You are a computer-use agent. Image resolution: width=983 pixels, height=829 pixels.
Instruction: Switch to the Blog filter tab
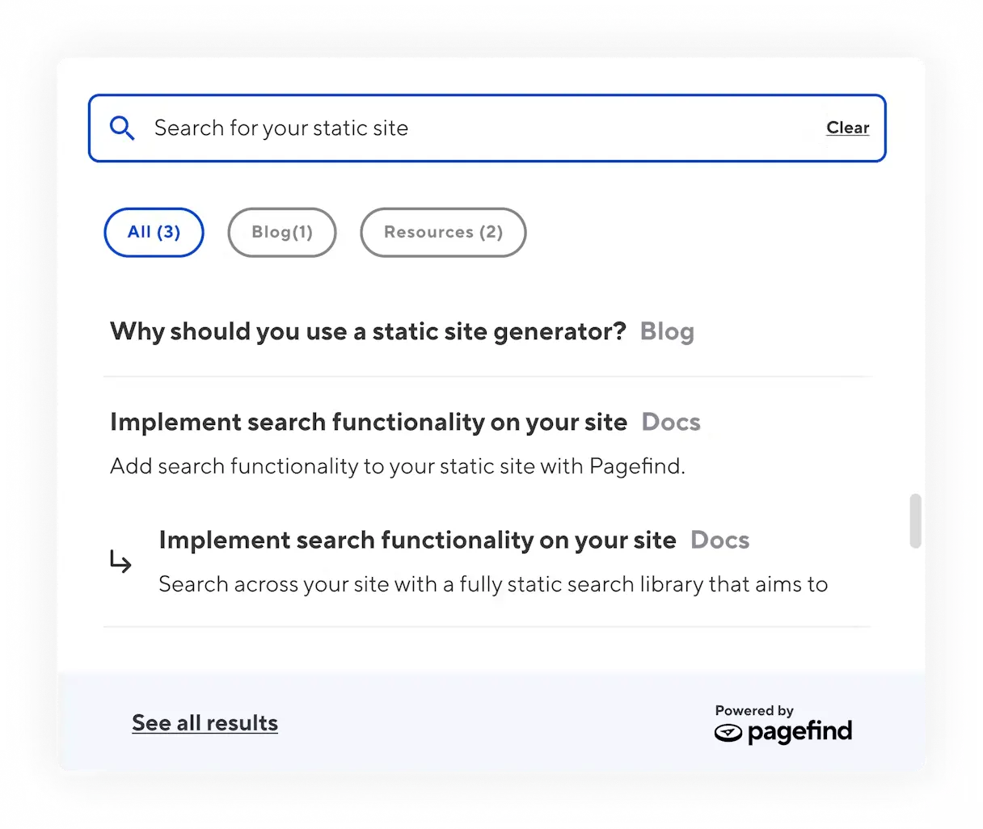coord(281,232)
